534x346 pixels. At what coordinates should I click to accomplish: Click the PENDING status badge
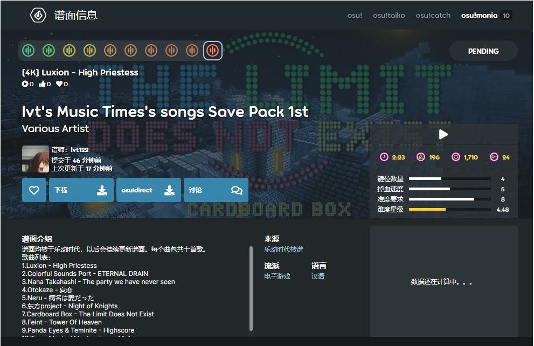tap(483, 51)
